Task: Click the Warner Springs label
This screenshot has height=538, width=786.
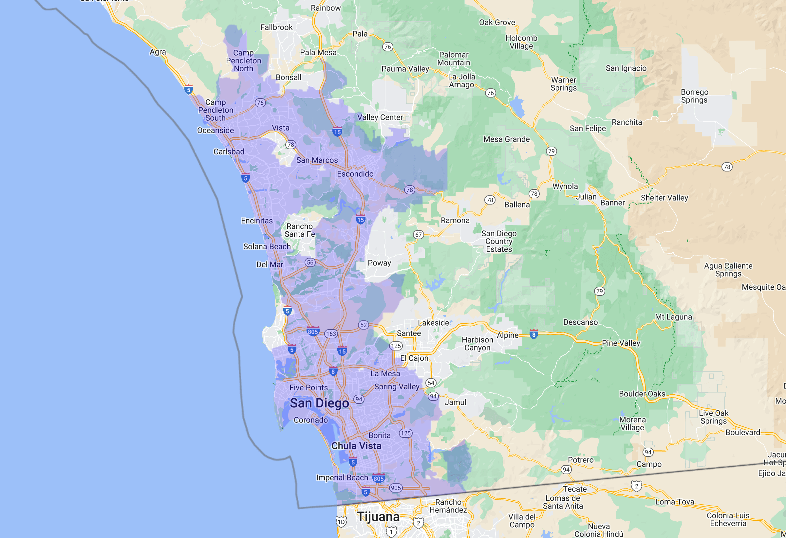Action: click(563, 84)
